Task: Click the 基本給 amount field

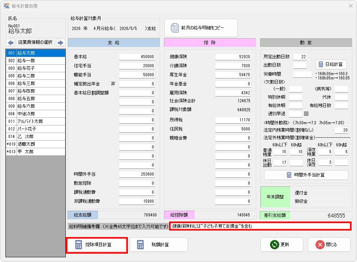Action: (x=137, y=57)
